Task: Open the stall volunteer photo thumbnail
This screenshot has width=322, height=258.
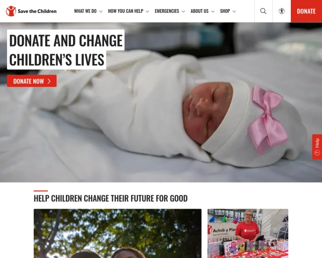Action: pos(248,233)
